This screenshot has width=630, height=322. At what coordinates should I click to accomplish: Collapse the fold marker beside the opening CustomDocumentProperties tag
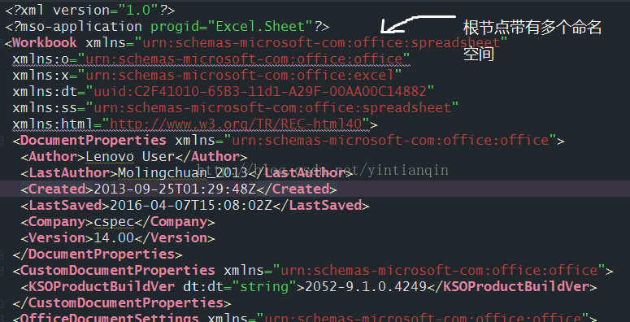pyautogui.click(x=1, y=271)
